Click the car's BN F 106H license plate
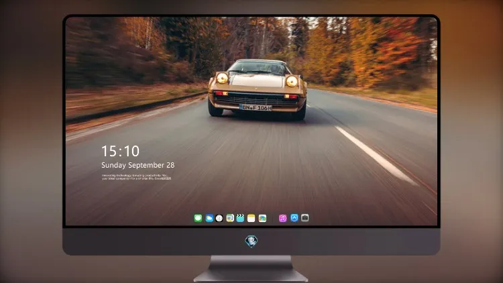 coord(256,107)
